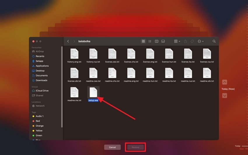
Task: Go to earlier backup with up arrow
Action: 225,82
